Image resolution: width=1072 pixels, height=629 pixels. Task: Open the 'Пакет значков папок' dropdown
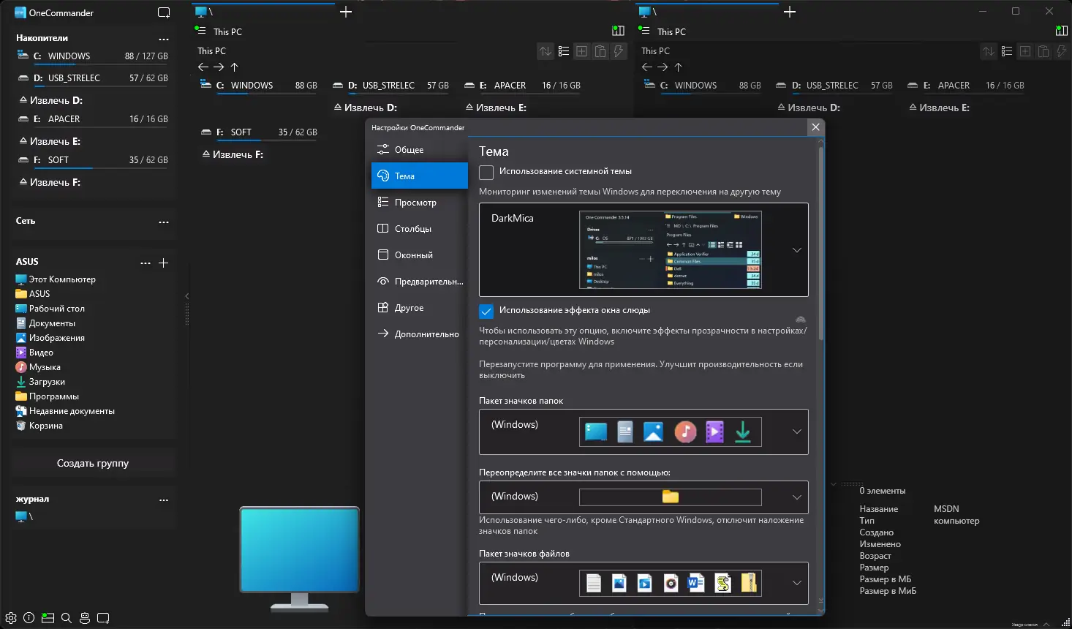(796, 432)
